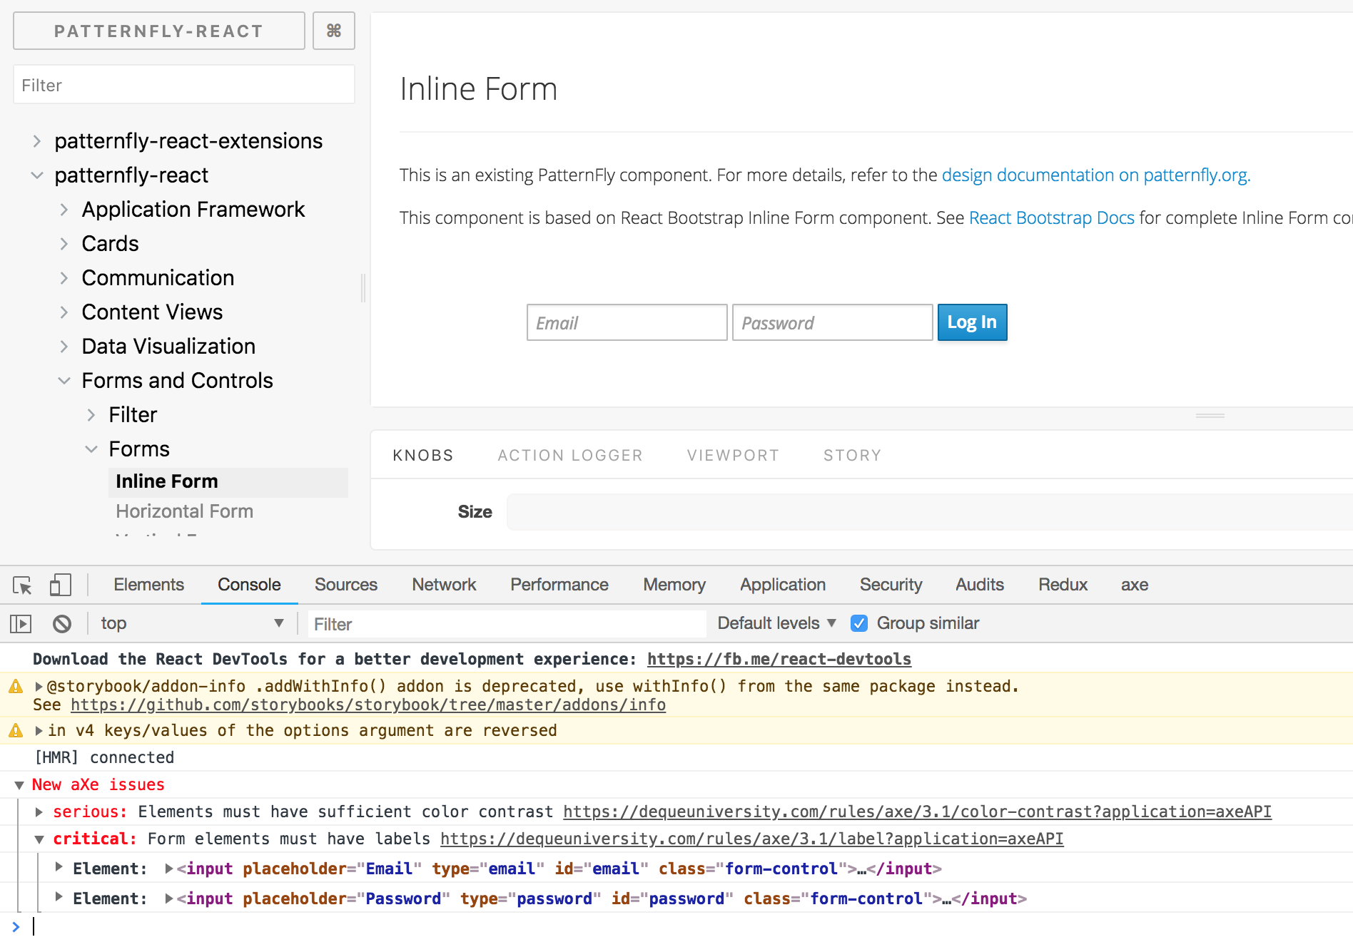Open the color-contrast dequeuniversity rule link
Image resolution: width=1353 pixels, height=947 pixels.
[x=917, y=812]
